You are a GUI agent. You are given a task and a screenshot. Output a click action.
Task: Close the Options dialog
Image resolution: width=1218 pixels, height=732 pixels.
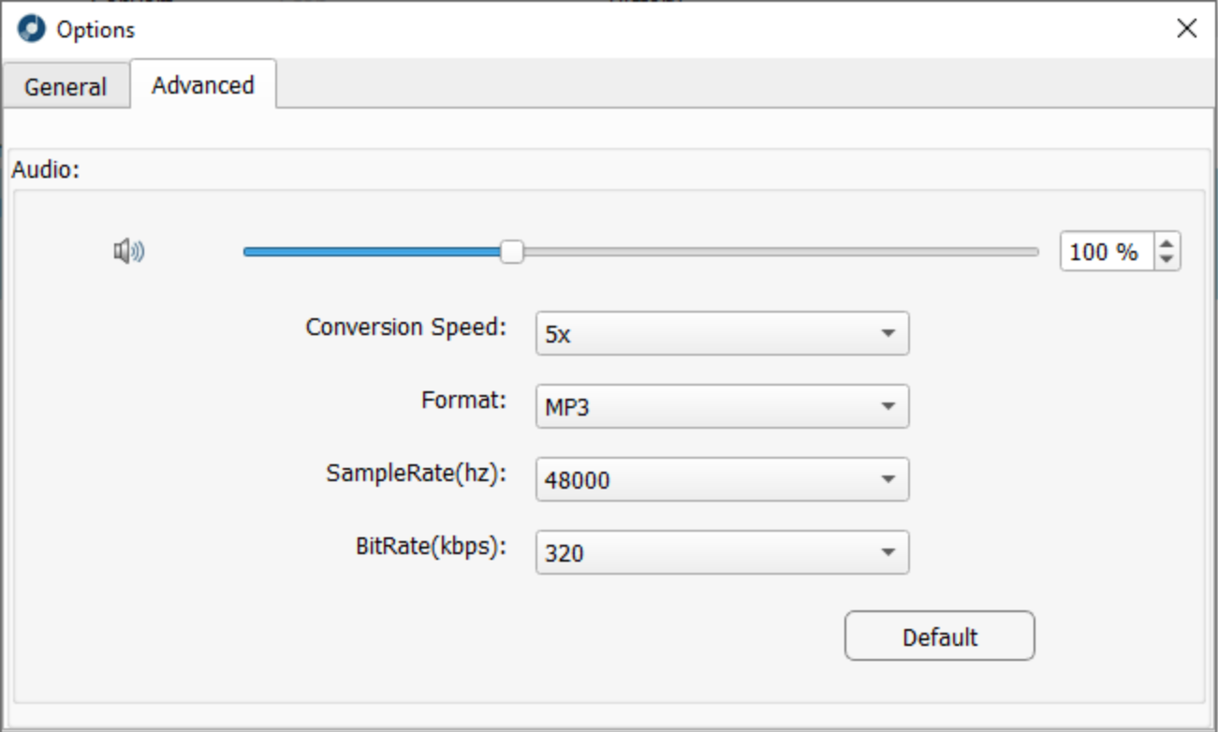[1187, 29]
